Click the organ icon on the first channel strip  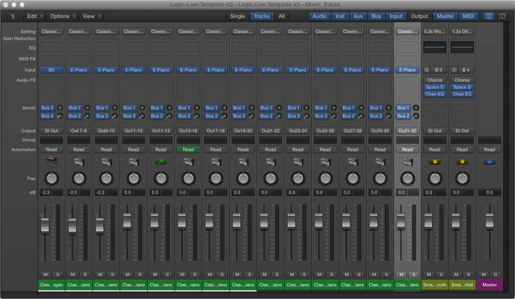[x=51, y=162]
